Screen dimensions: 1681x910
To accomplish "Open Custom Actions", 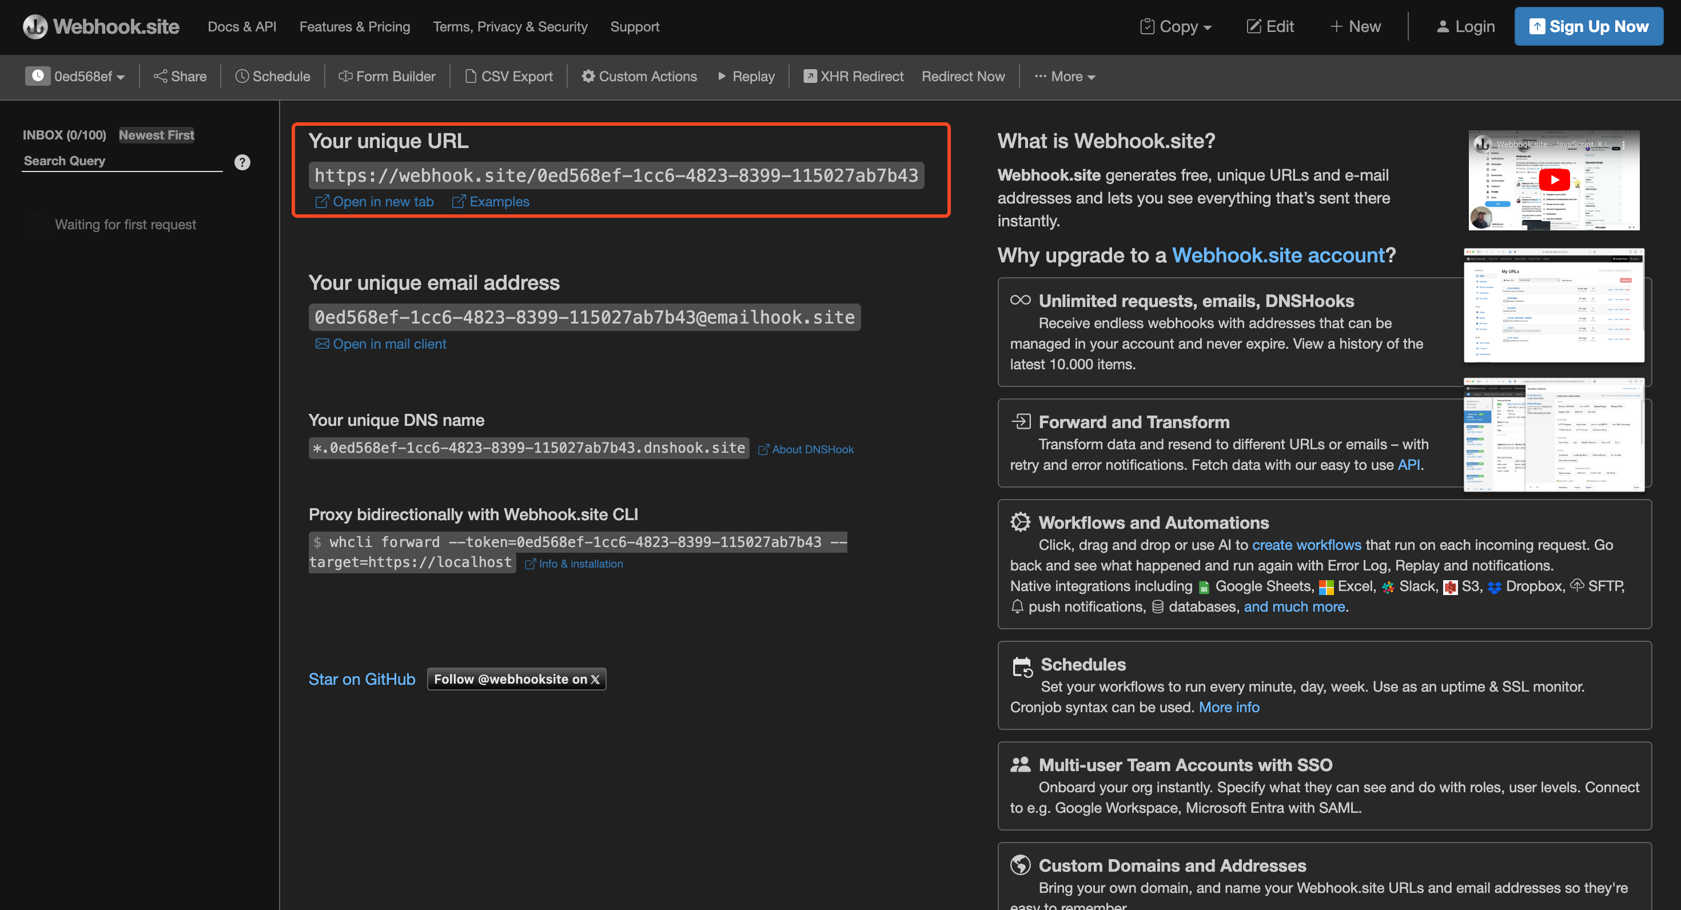I will tap(639, 77).
